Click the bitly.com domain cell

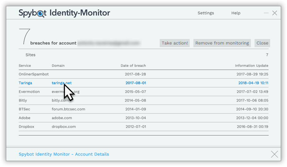point(60,100)
